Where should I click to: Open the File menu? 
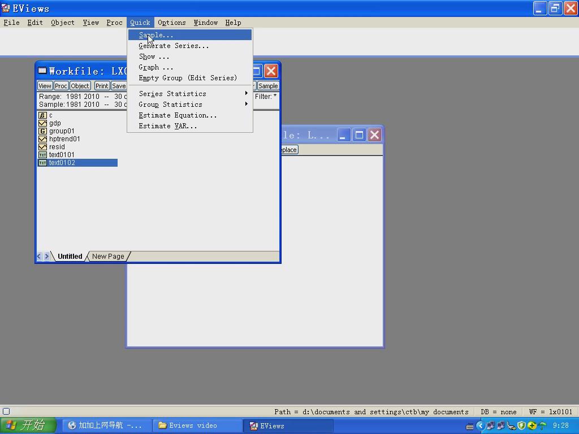pos(11,23)
